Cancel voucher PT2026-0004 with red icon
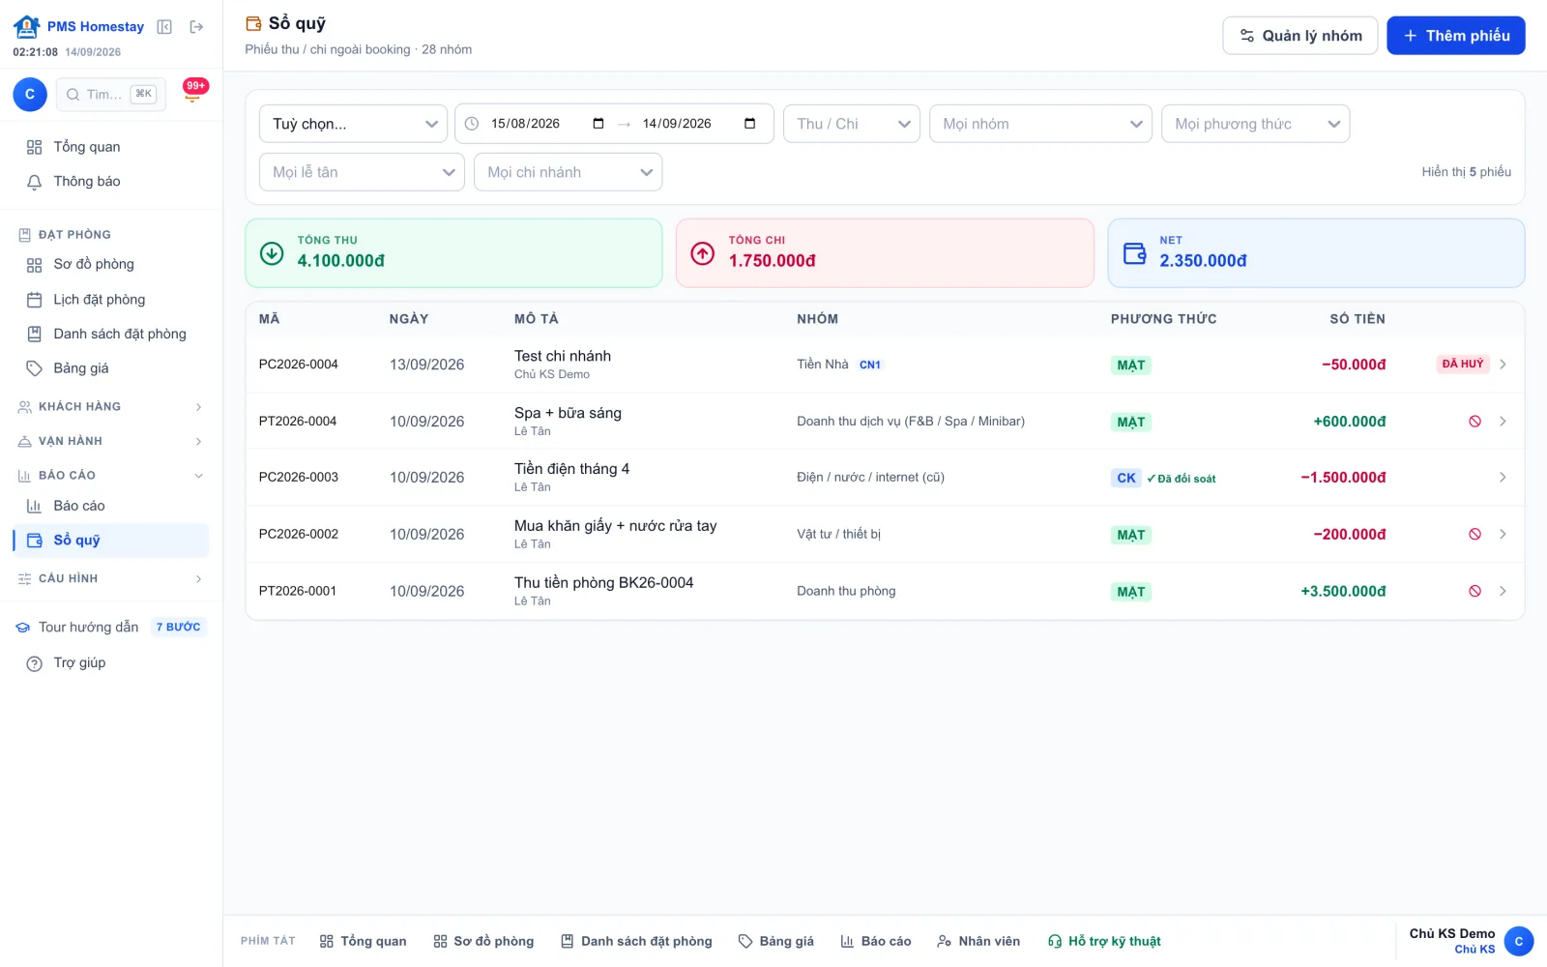The height and width of the screenshot is (967, 1547). pos(1474,422)
